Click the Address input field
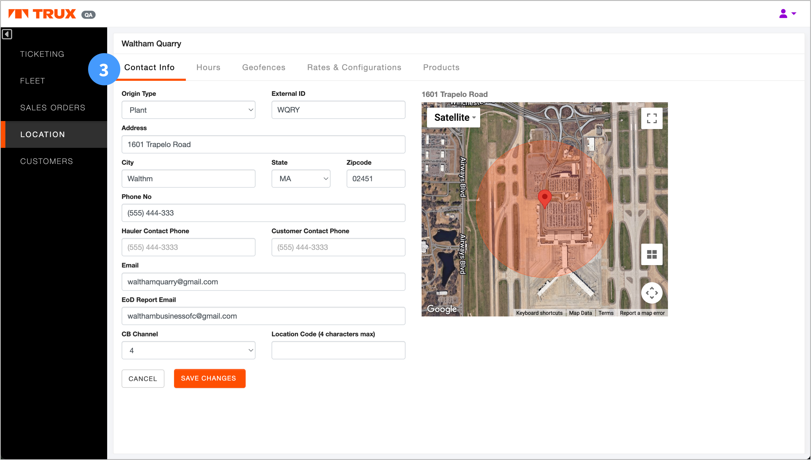Viewport: 811px width, 460px height. point(263,144)
